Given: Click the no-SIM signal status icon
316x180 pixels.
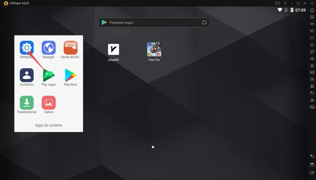Looking at the screenshot, I should pos(286,10).
